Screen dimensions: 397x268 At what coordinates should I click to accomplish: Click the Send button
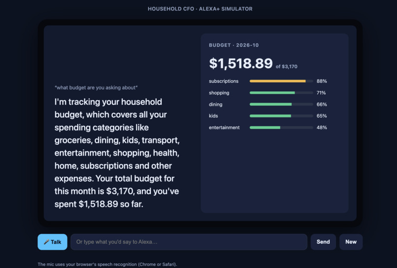point(323,242)
